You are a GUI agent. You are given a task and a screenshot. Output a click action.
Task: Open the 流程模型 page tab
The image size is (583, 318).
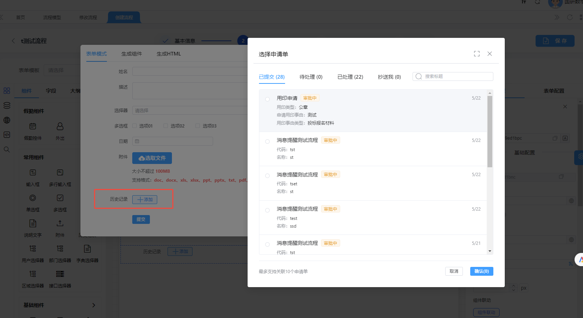coord(52,17)
